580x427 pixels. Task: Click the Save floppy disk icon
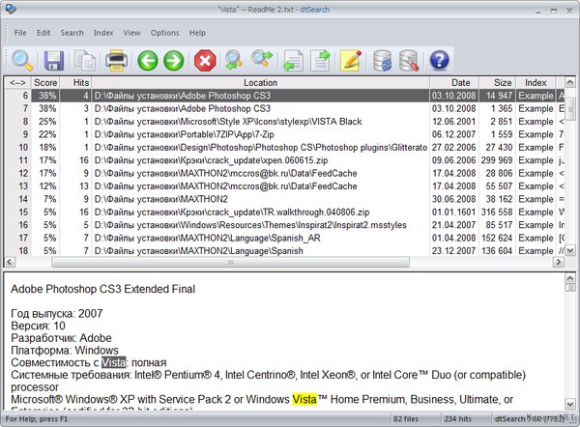click(x=54, y=61)
